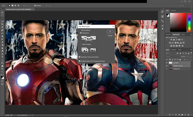Open the Layers panel menu
The width and height of the screenshot is (193, 117).
(x=191, y=50)
